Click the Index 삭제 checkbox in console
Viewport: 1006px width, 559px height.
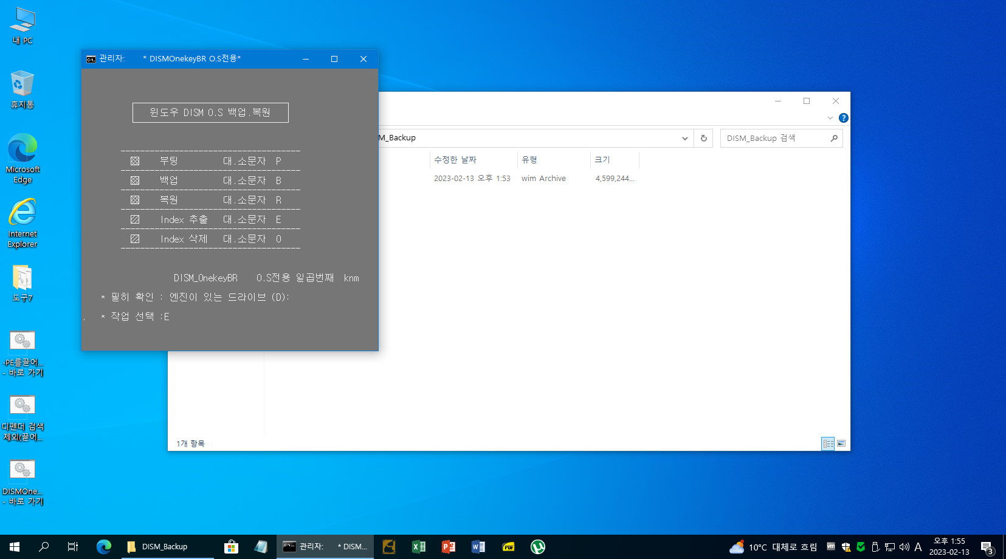(x=135, y=239)
